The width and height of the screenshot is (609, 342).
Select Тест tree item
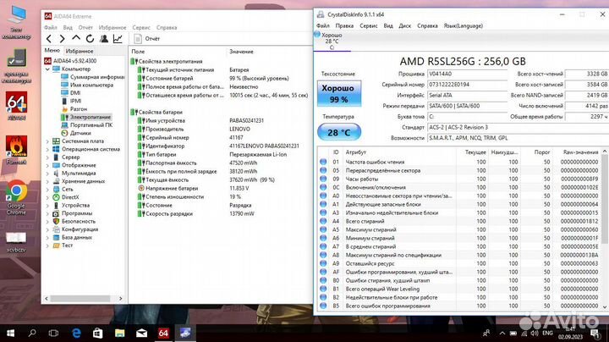click(x=63, y=245)
